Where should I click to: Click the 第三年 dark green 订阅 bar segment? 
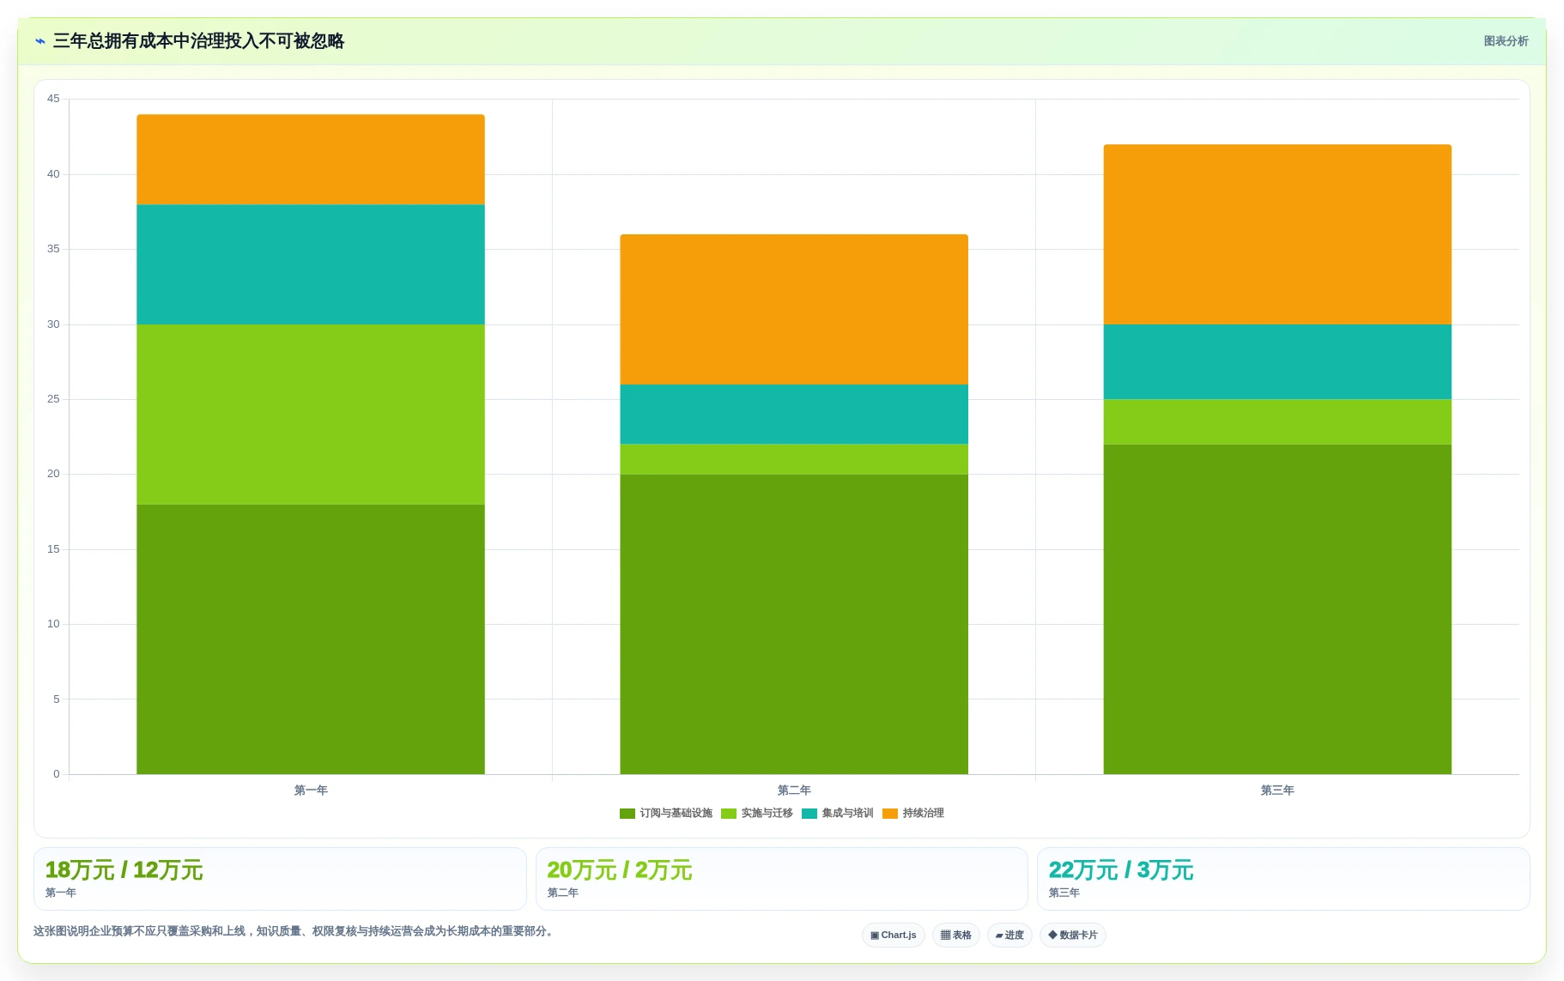tap(1277, 609)
